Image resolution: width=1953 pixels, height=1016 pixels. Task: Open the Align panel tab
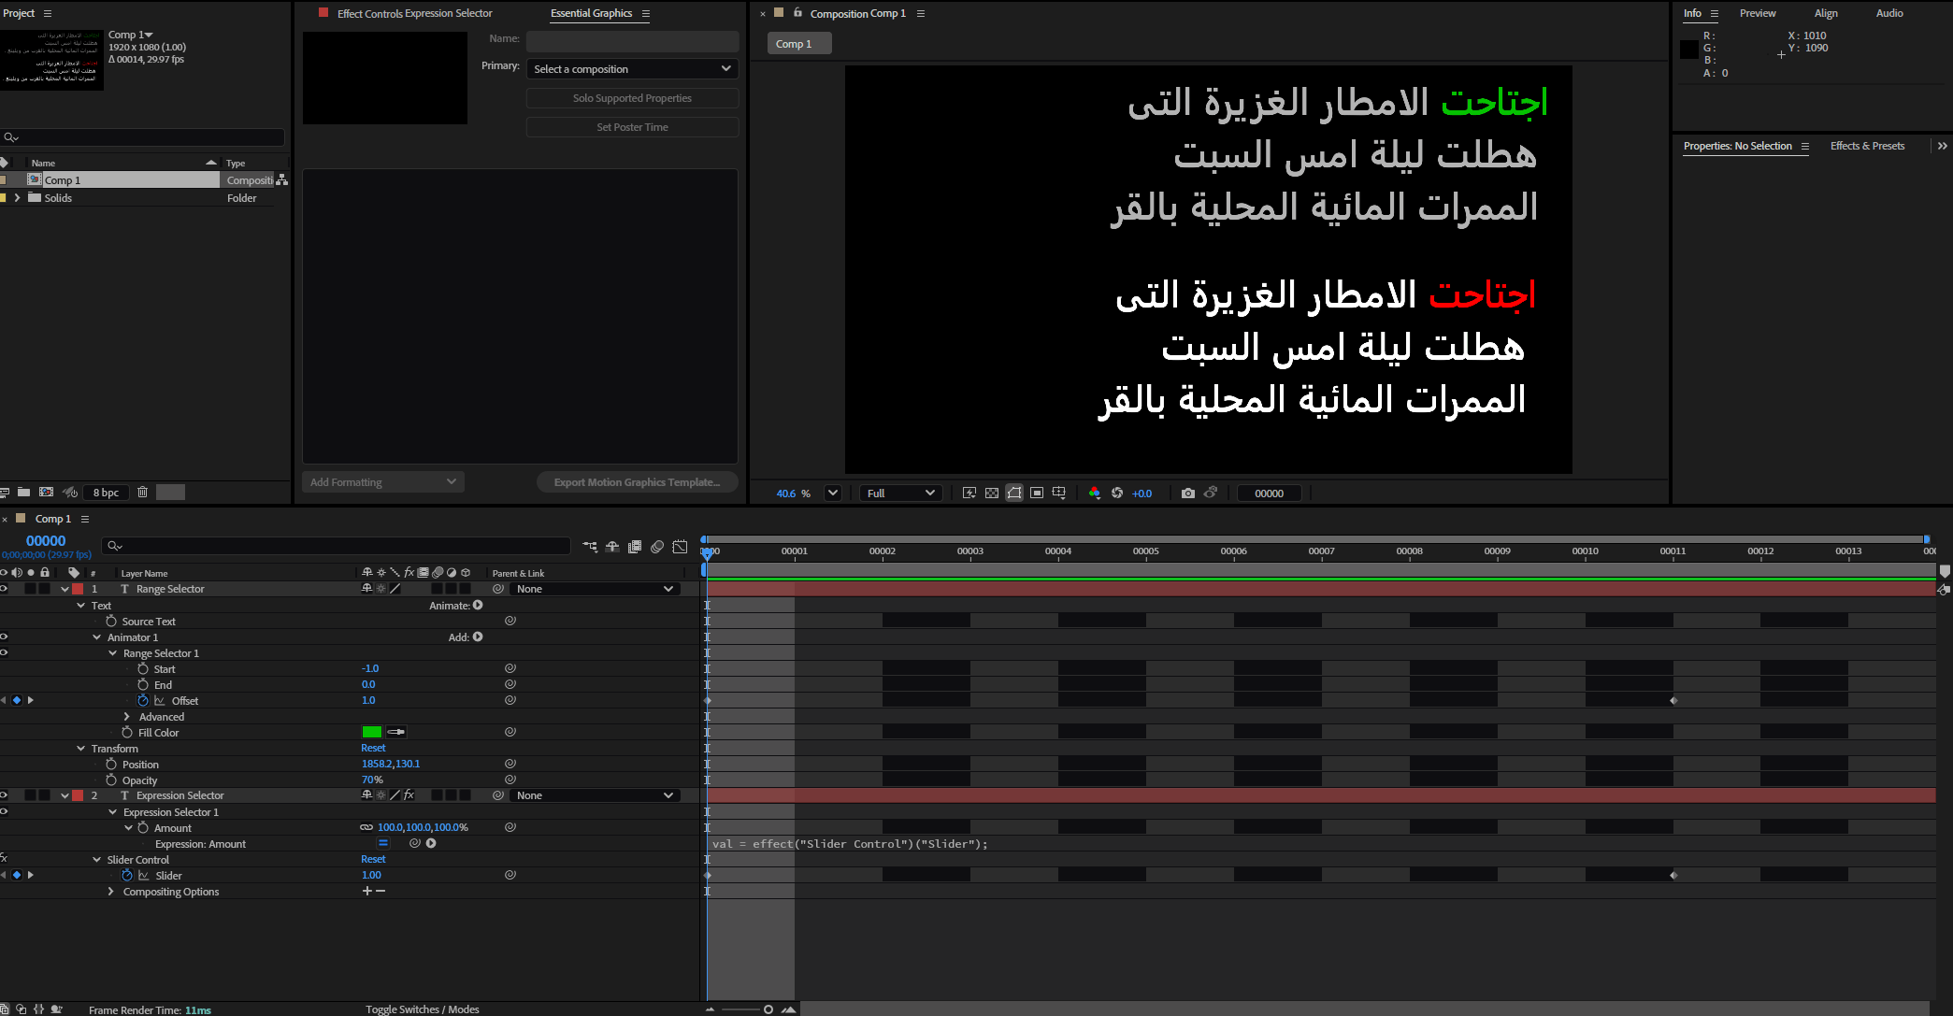(1825, 13)
